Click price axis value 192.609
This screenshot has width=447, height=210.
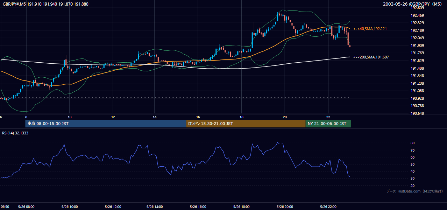[x=417, y=8]
